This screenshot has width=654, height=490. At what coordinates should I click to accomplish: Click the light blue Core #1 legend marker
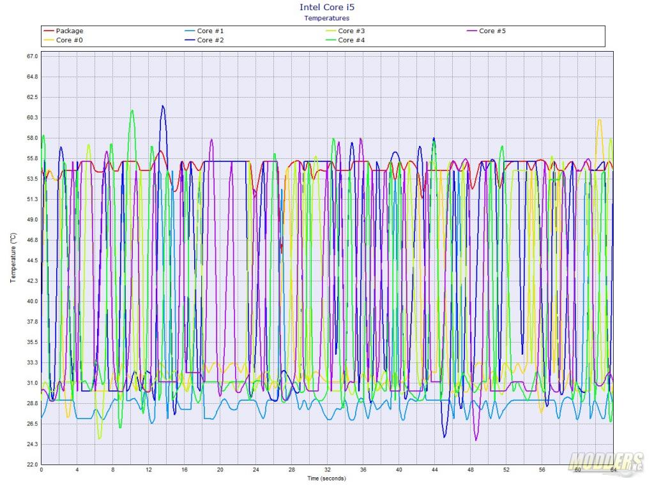coord(190,31)
